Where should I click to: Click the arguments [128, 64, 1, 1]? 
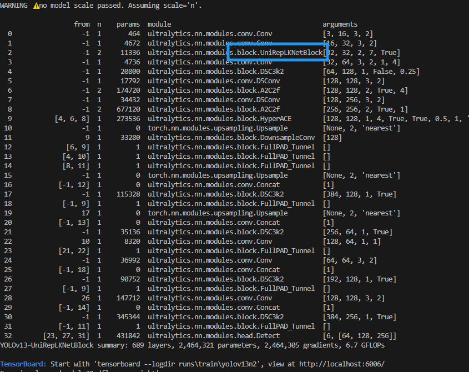point(352,242)
